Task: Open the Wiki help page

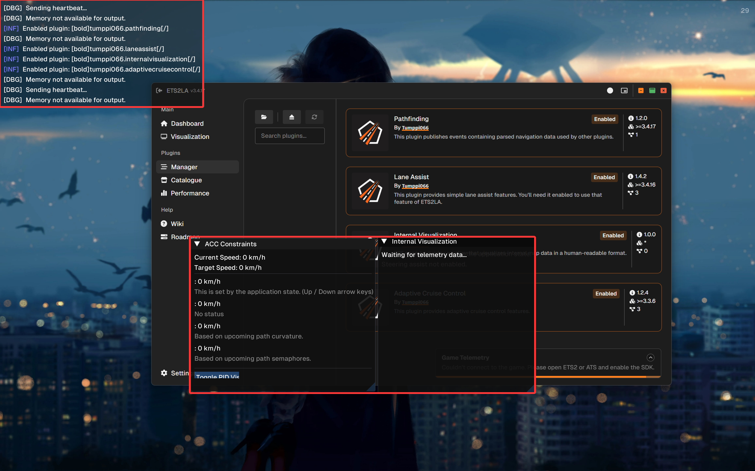Action: tap(197, 224)
